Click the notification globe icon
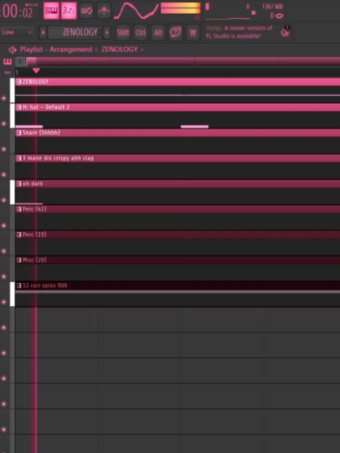 point(285,32)
